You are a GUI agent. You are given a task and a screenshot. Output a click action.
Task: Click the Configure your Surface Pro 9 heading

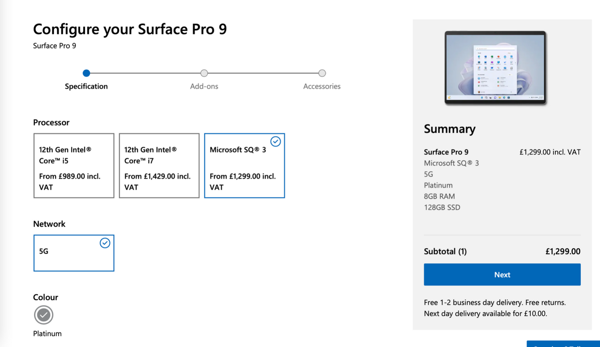click(x=130, y=29)
